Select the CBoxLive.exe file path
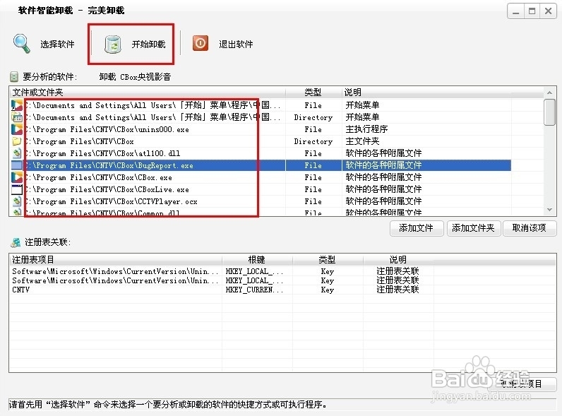 coord(107,189)
